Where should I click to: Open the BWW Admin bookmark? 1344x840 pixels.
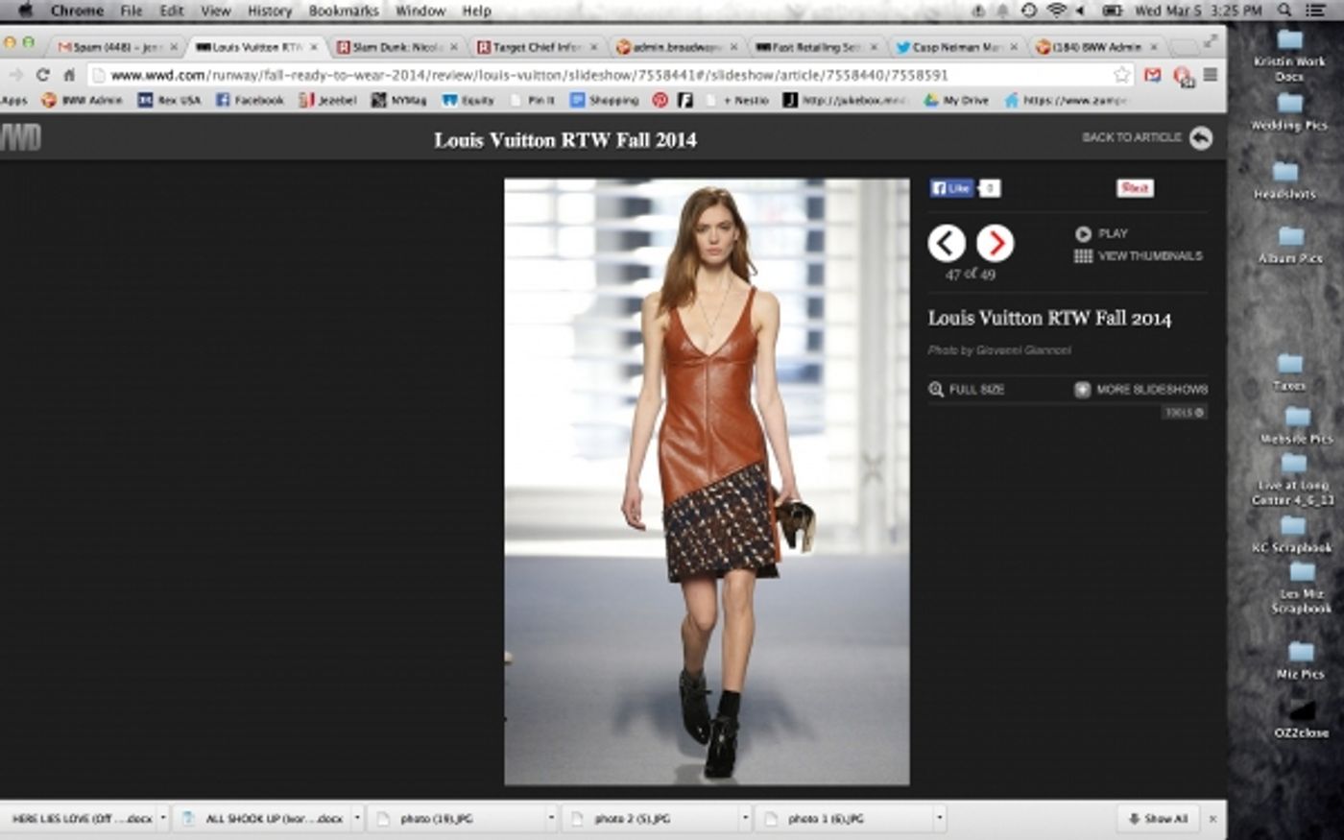(x=83, y=100)
